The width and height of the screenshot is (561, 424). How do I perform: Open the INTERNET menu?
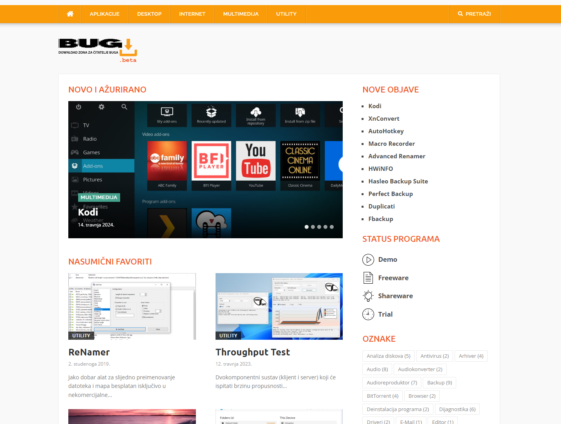[192, 14]
